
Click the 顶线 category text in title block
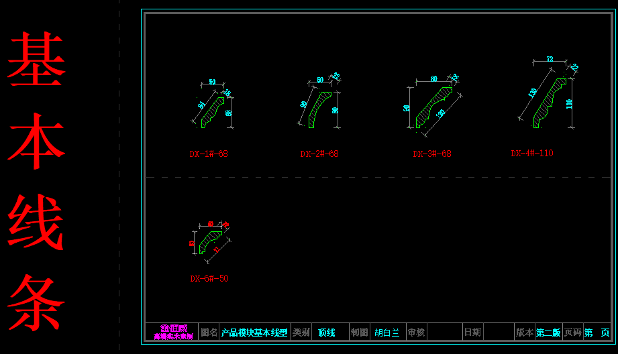coord(327,333)
